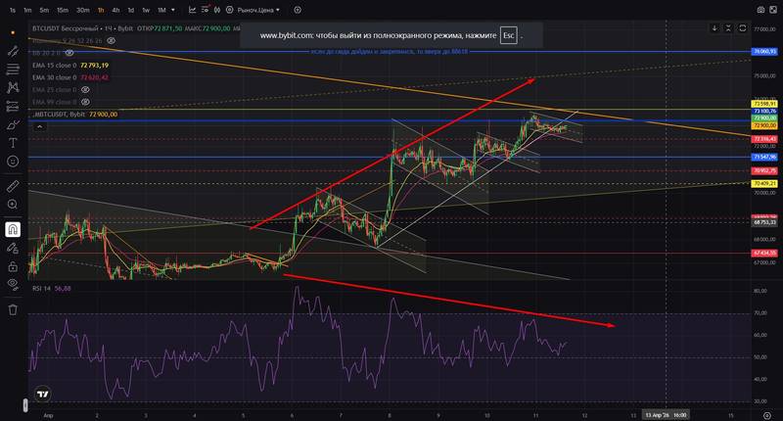The image size is (783, 421).
Task: Open the emoji sticker tool
Action: 13,162
